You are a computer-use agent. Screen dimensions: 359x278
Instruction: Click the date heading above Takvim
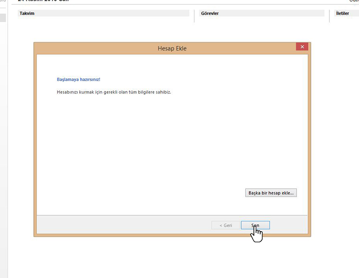tap(43, 1)
